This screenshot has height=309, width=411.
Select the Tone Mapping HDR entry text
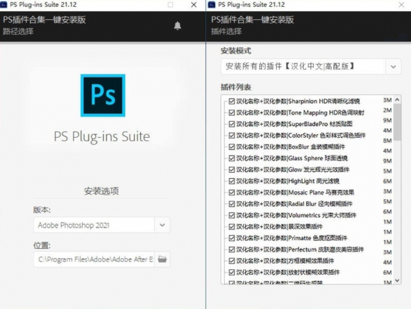tap(300, 112)
